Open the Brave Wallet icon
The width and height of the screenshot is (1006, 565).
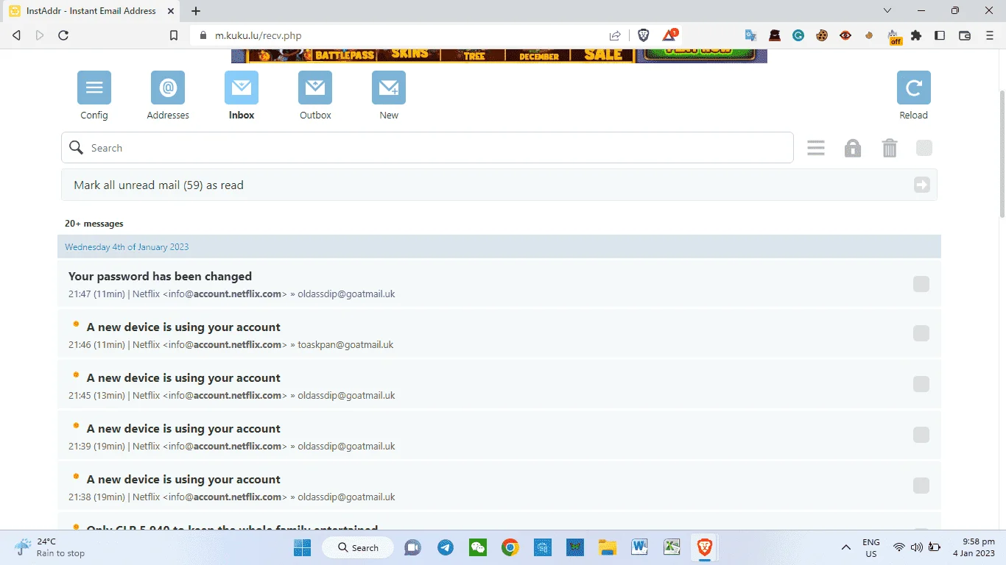965,35
